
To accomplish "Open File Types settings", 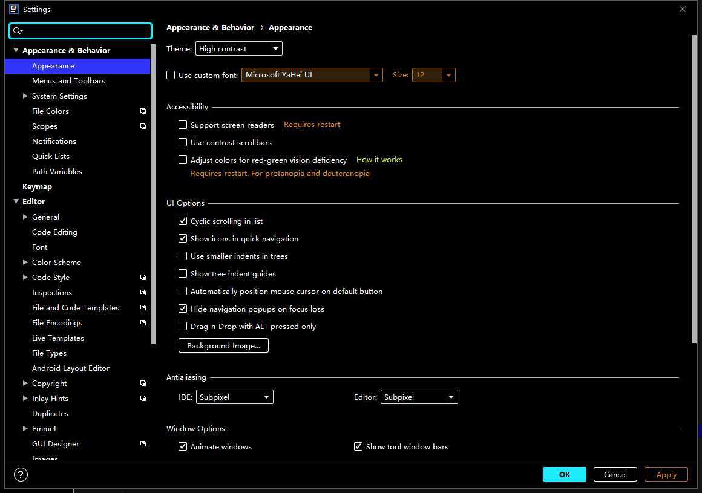I will click(49, 353).
